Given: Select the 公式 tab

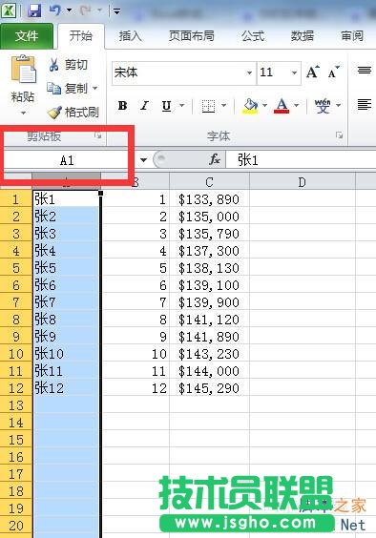Looking at the screenshot, I should tap(253, 35).
